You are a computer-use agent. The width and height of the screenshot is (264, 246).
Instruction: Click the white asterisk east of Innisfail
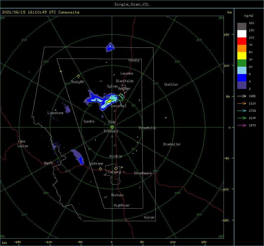(139, 100)
